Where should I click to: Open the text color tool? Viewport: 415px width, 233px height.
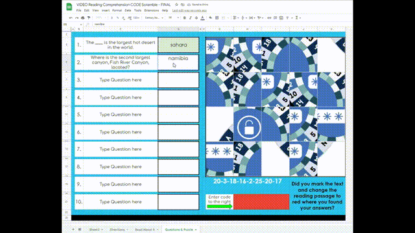[x=202, y=18]
